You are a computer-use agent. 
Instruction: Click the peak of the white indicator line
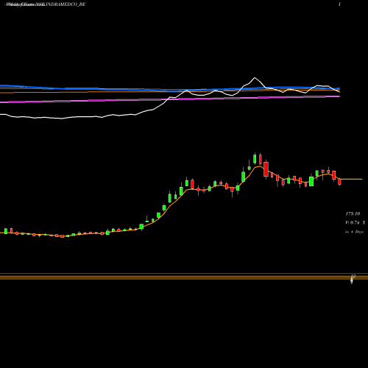(255, 77)
